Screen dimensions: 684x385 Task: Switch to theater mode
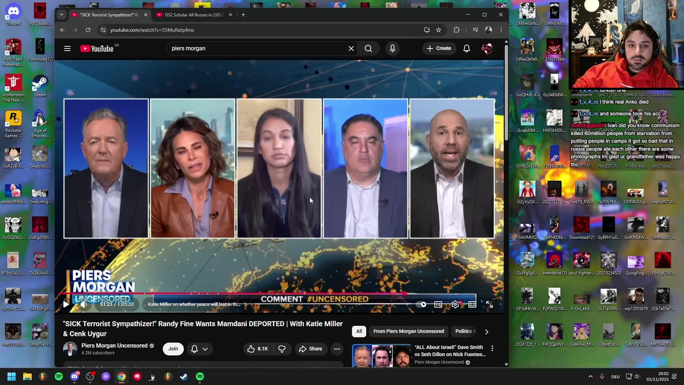pyautogui.click(x=472, y=304)
